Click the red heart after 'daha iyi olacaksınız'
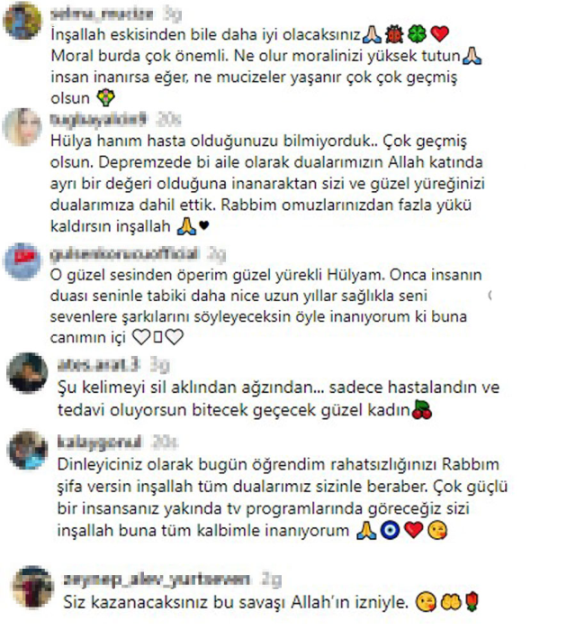This screenshot has height=639, width=576. pyautogui.click(x=439, y=34)
